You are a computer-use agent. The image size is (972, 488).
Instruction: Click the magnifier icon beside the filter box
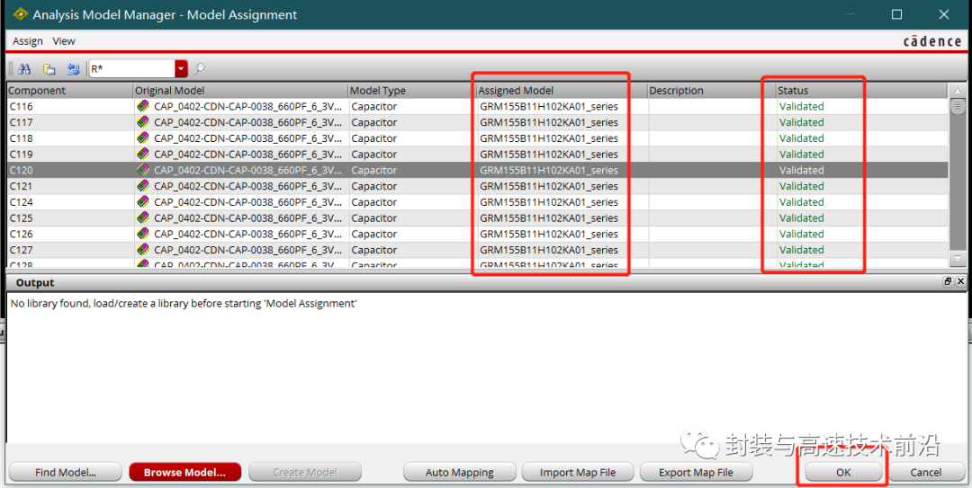pyautogui.click(x=200, y=69)
